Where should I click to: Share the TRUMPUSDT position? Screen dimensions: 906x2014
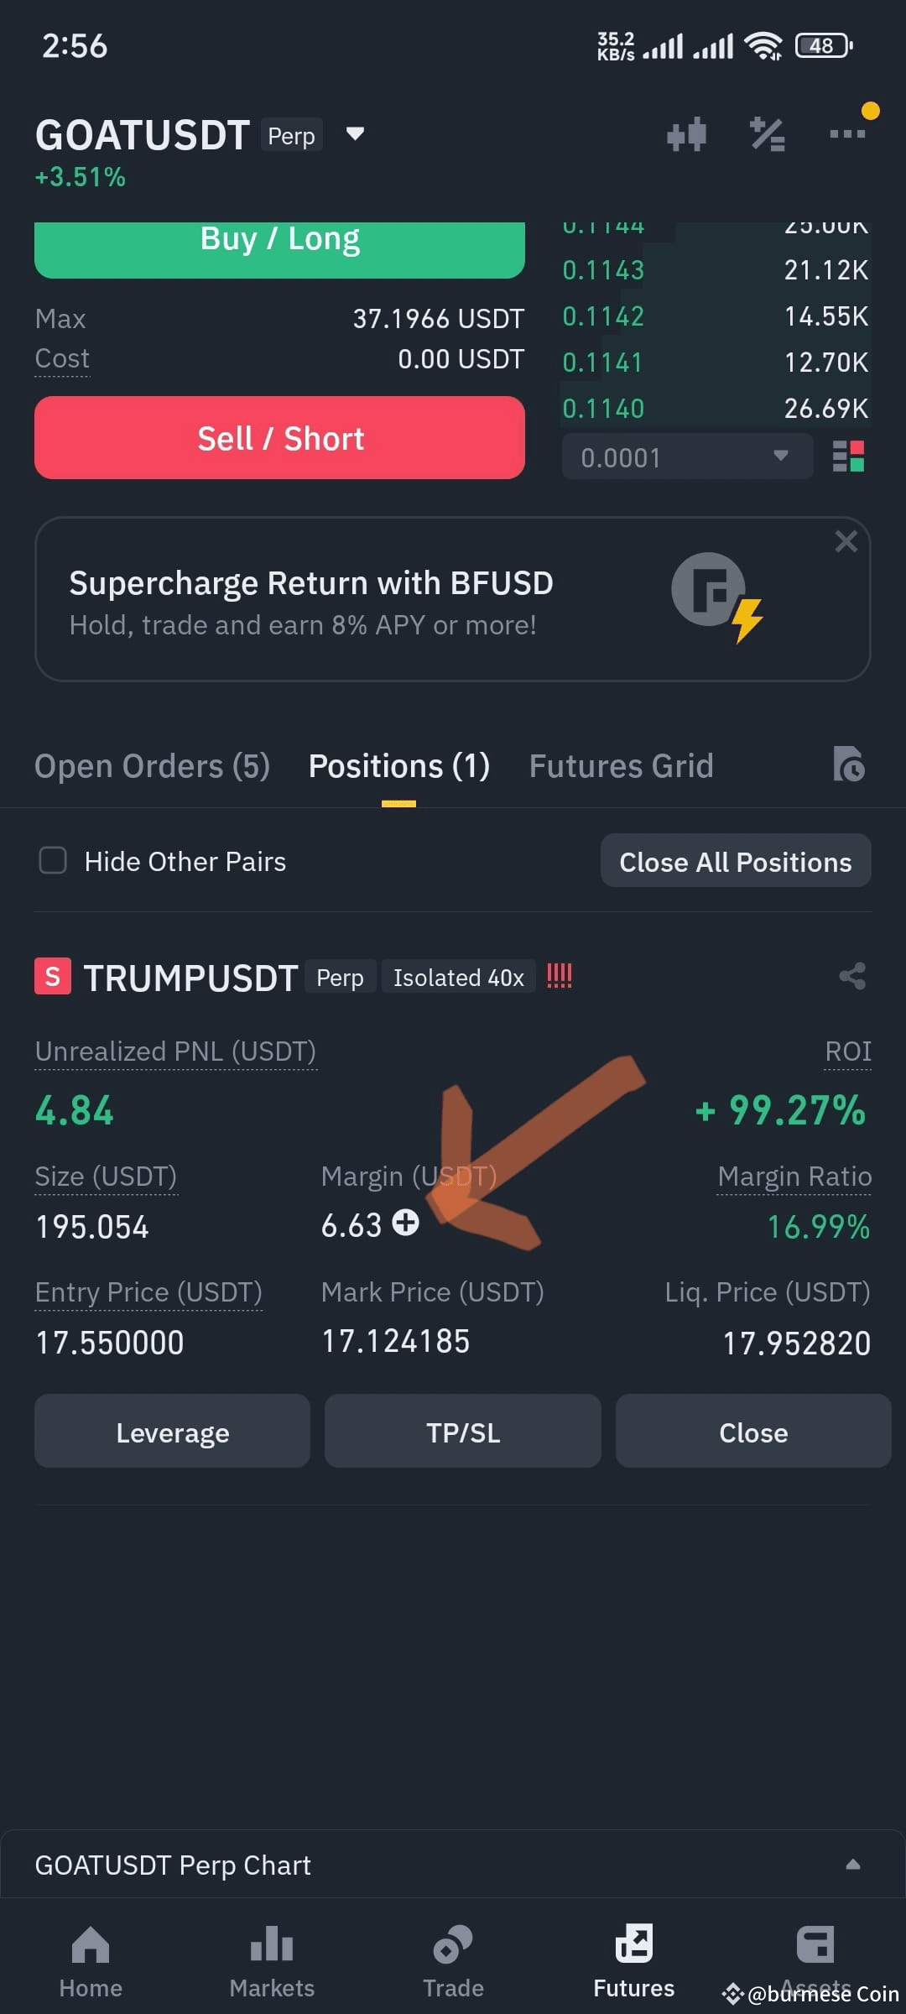(852, 976)
